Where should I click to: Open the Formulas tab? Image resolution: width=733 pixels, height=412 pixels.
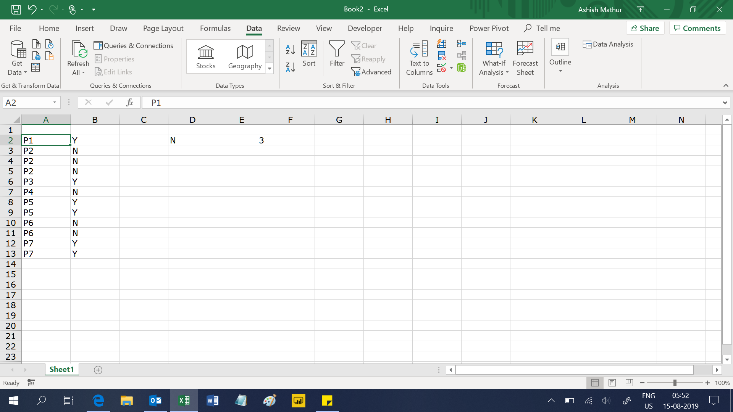215,28
